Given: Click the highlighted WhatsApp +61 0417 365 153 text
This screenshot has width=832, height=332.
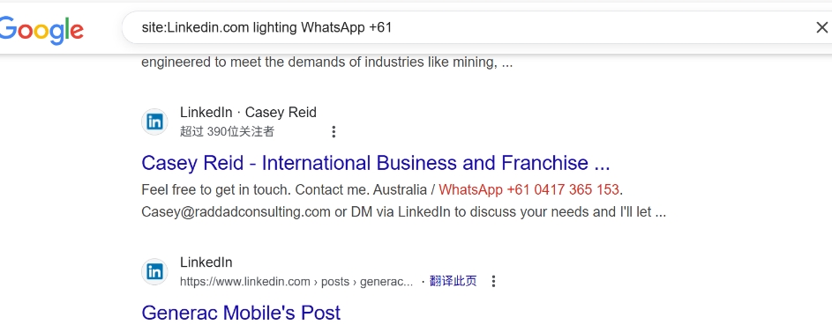Looking at the screenshot, I should coord(529,189).
